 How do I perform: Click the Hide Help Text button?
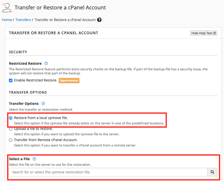204,33
